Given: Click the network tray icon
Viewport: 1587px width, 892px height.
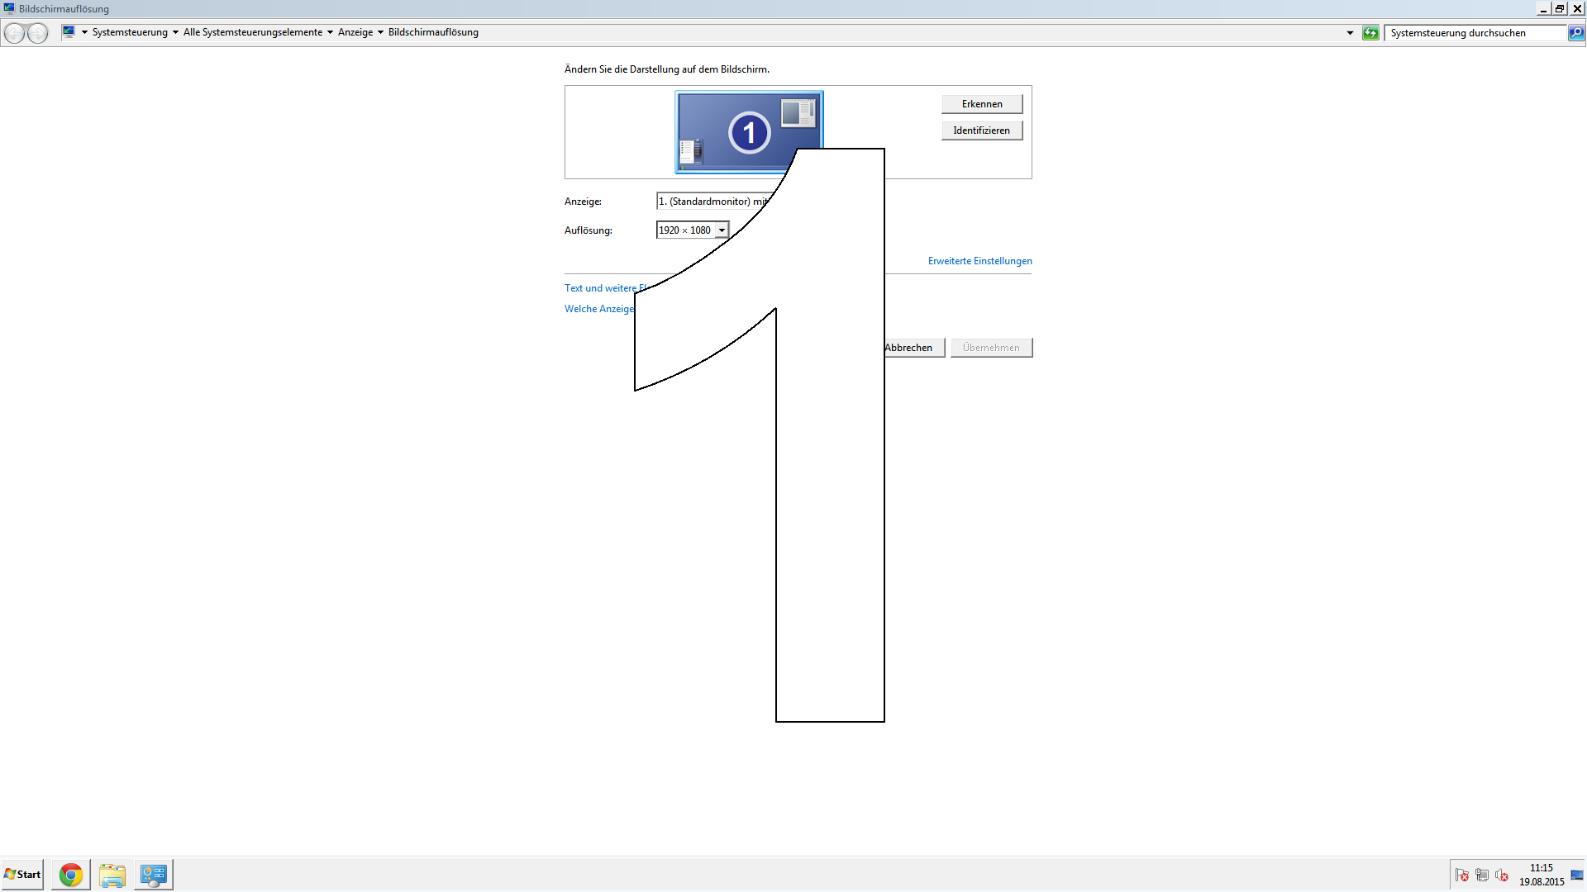Looking at the screenshot, I should click(1482, 875).
